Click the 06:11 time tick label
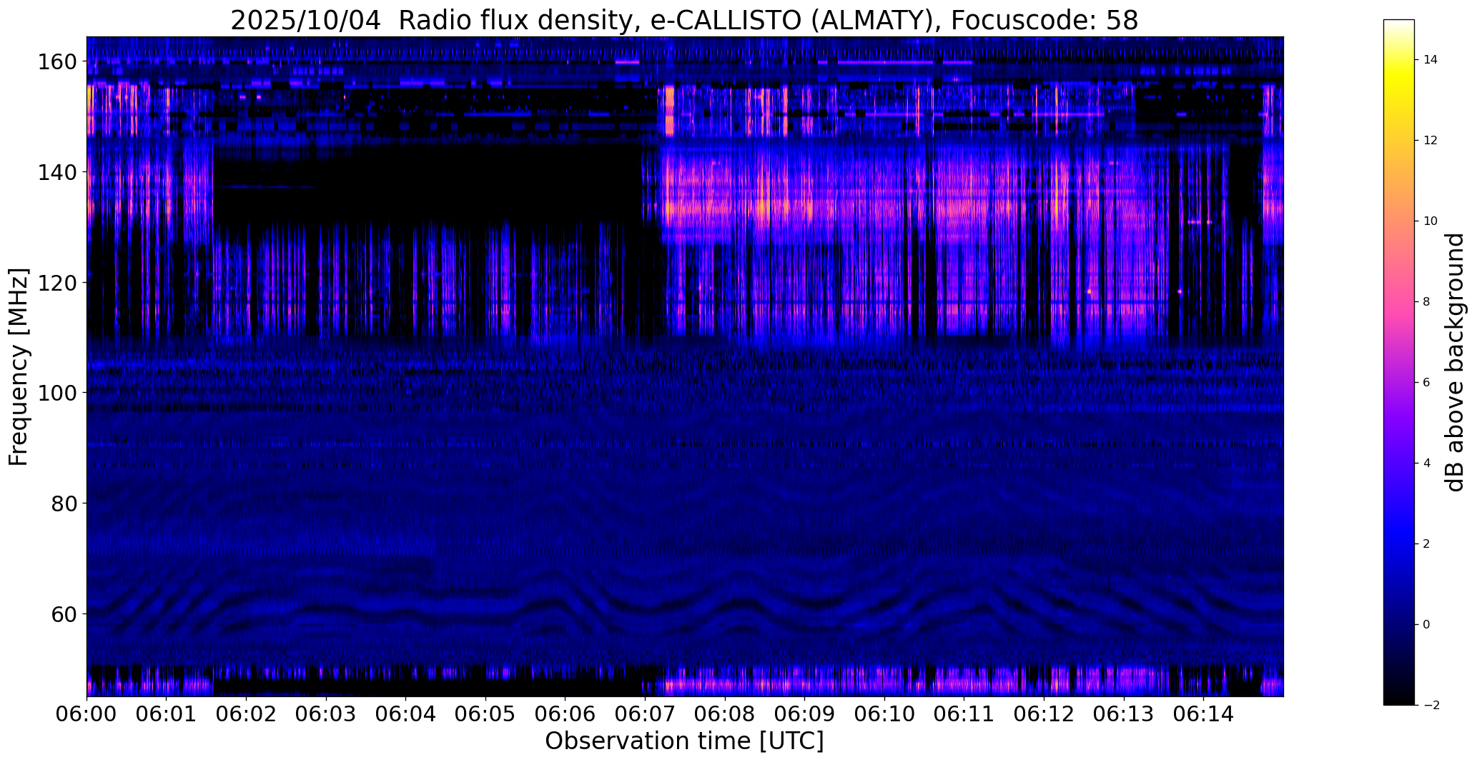Screen dimensions: 1477x762 964,713
